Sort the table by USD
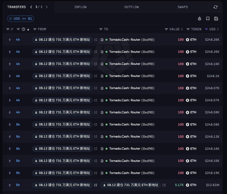 point(218,29)
